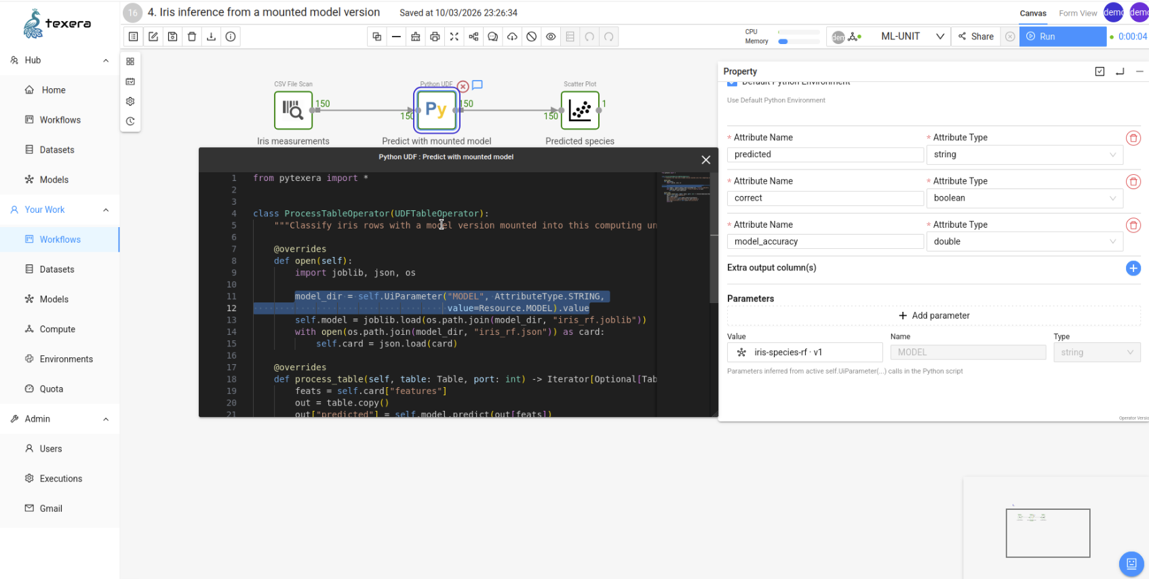Run the workflow with the Run button

pos(1062,37)
